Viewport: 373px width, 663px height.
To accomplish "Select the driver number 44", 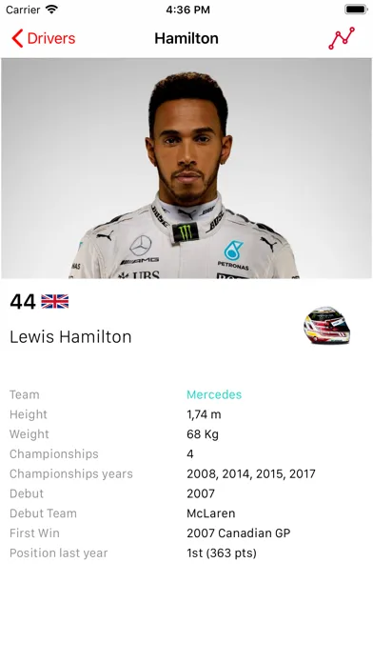I will click(23, 302).
